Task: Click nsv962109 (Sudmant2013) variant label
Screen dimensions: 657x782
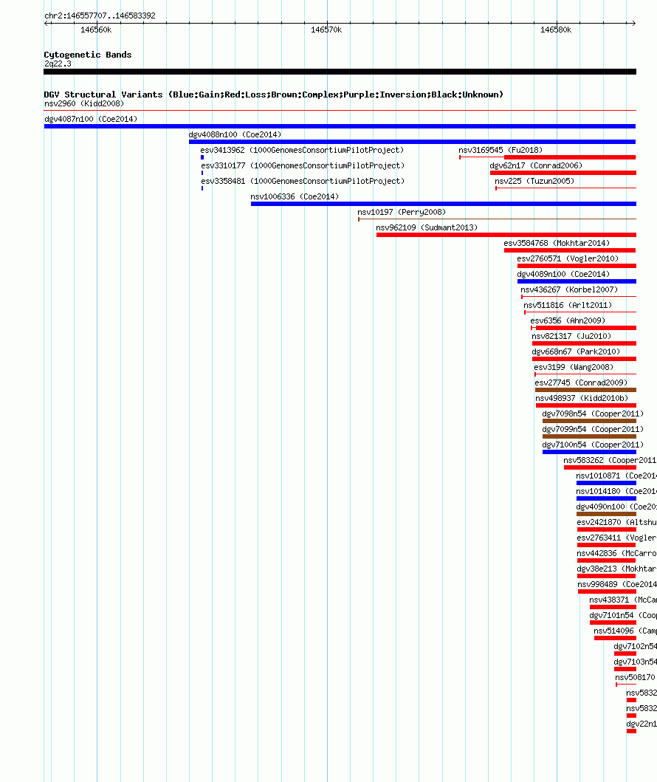Action: [x=427, y=227]
